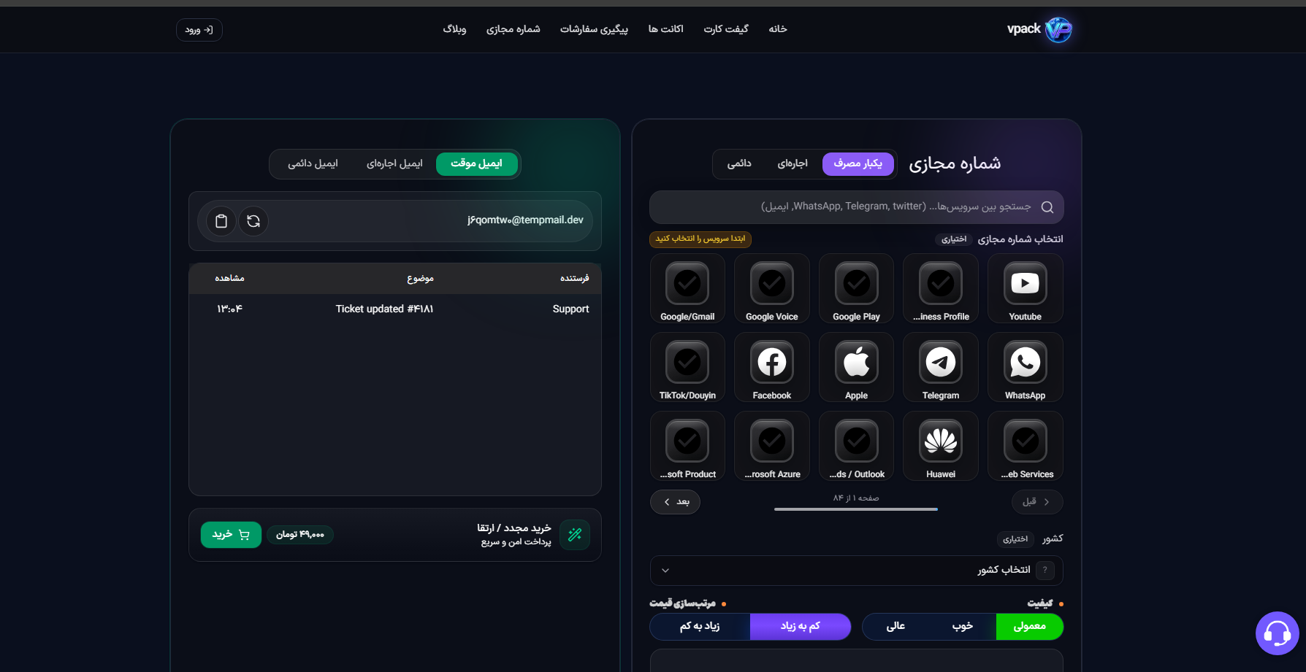This screenshot has width=1306, height=672.
Task: Choose the Apple service icon
Action: 856,363
